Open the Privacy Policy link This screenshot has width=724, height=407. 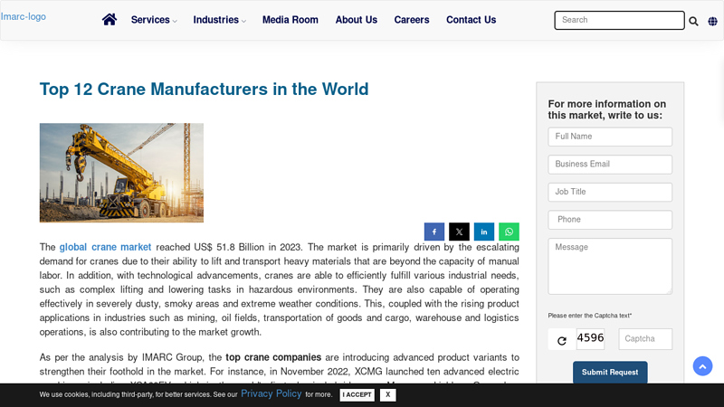coord(271,393)
